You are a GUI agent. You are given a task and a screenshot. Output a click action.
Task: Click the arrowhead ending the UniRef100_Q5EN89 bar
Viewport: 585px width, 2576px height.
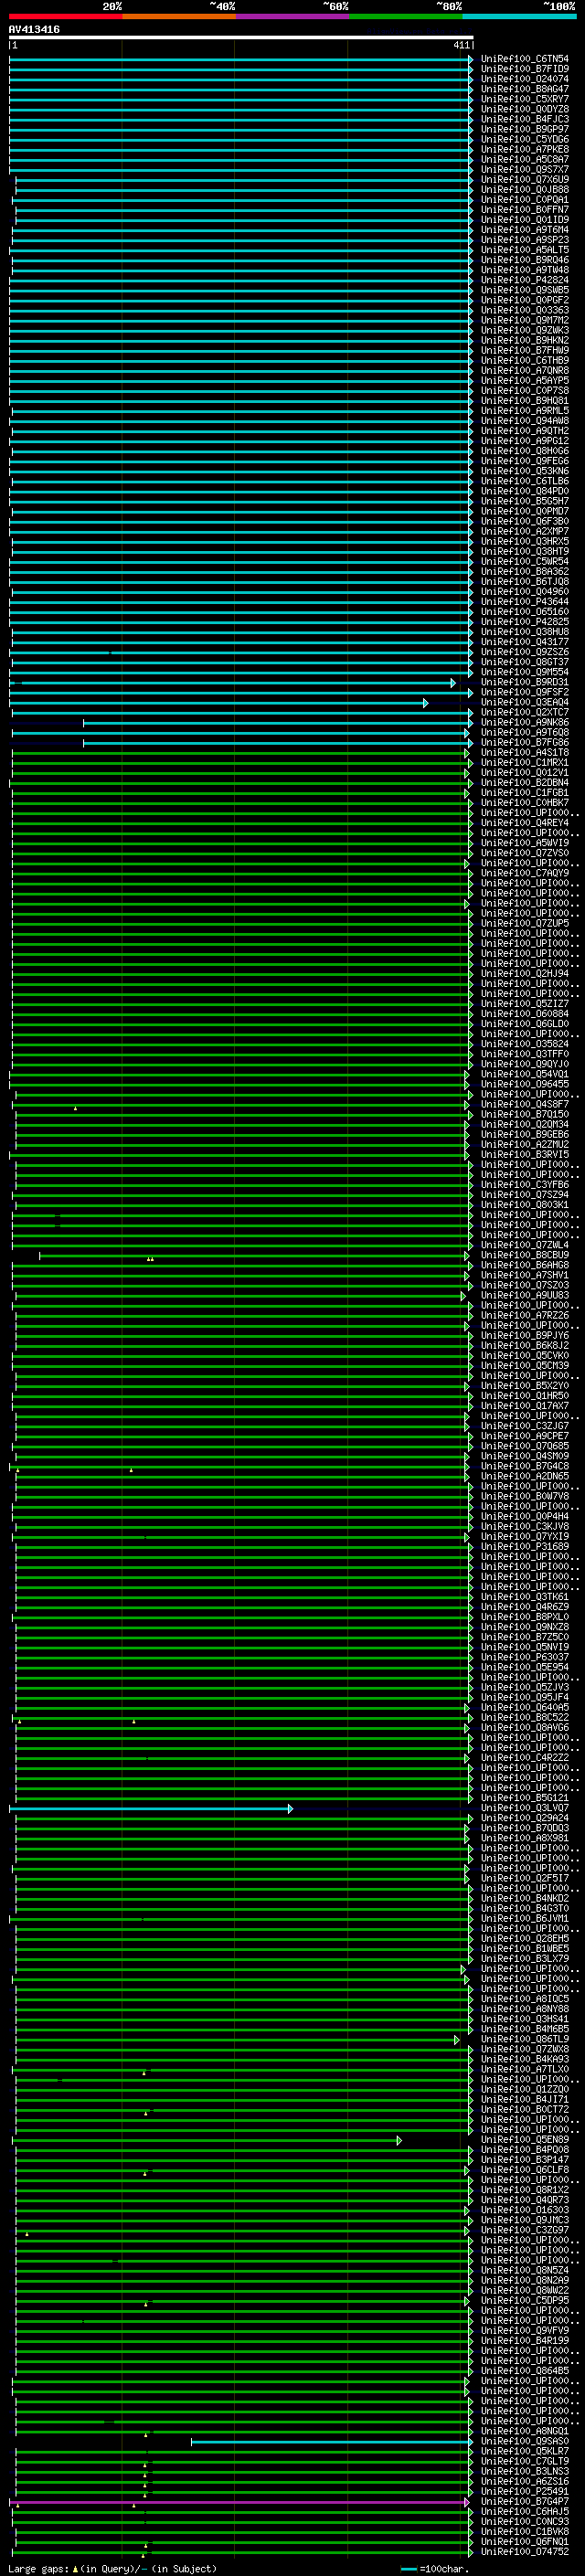[399, 2140]
